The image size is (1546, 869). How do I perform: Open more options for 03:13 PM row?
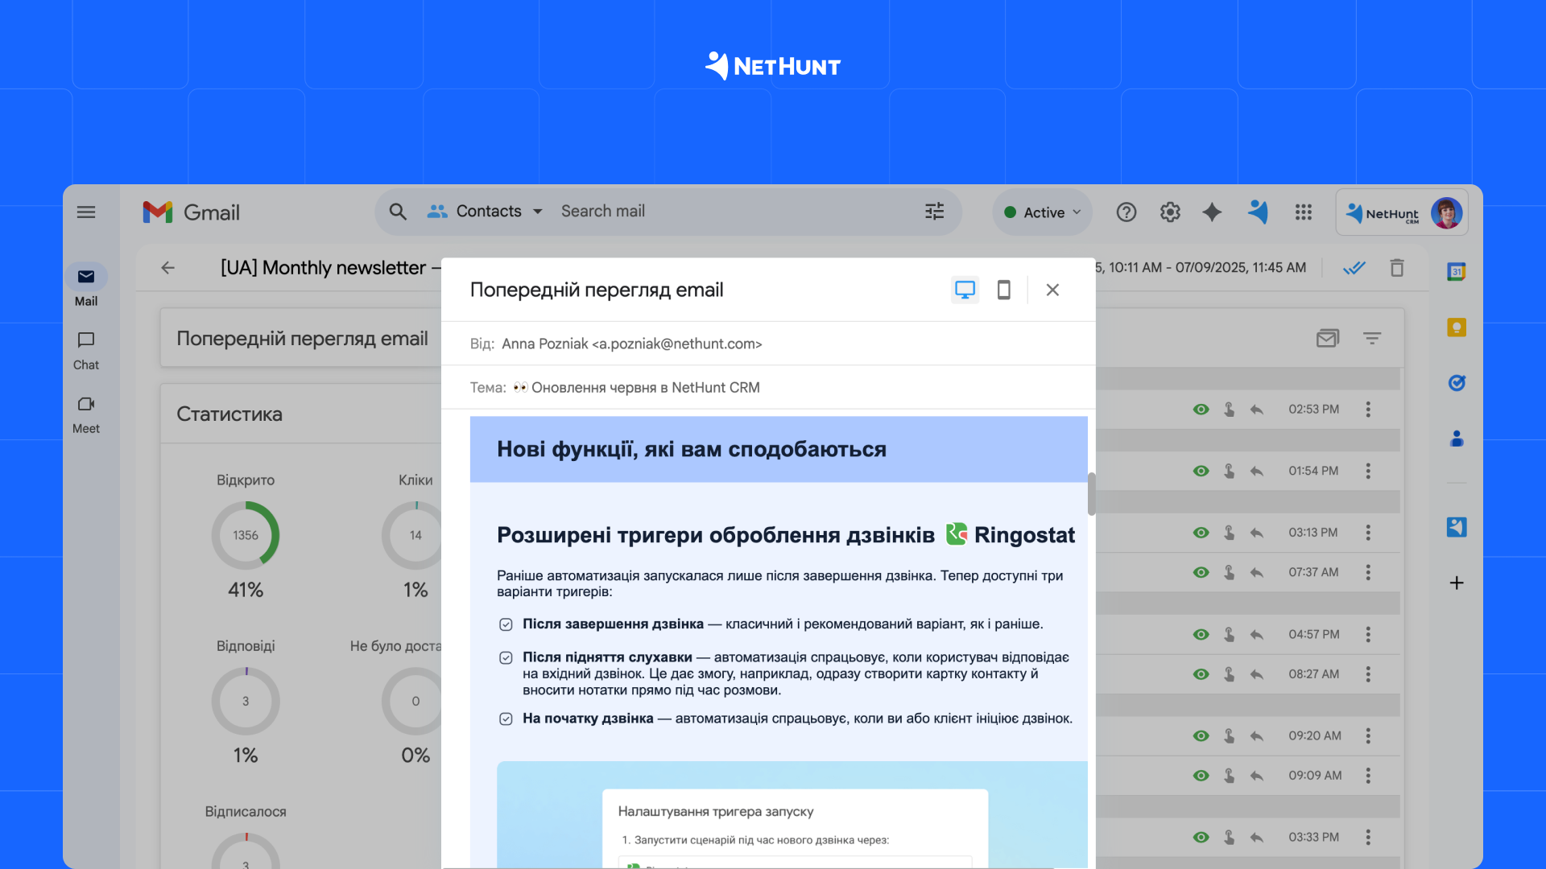point(1368,533)
